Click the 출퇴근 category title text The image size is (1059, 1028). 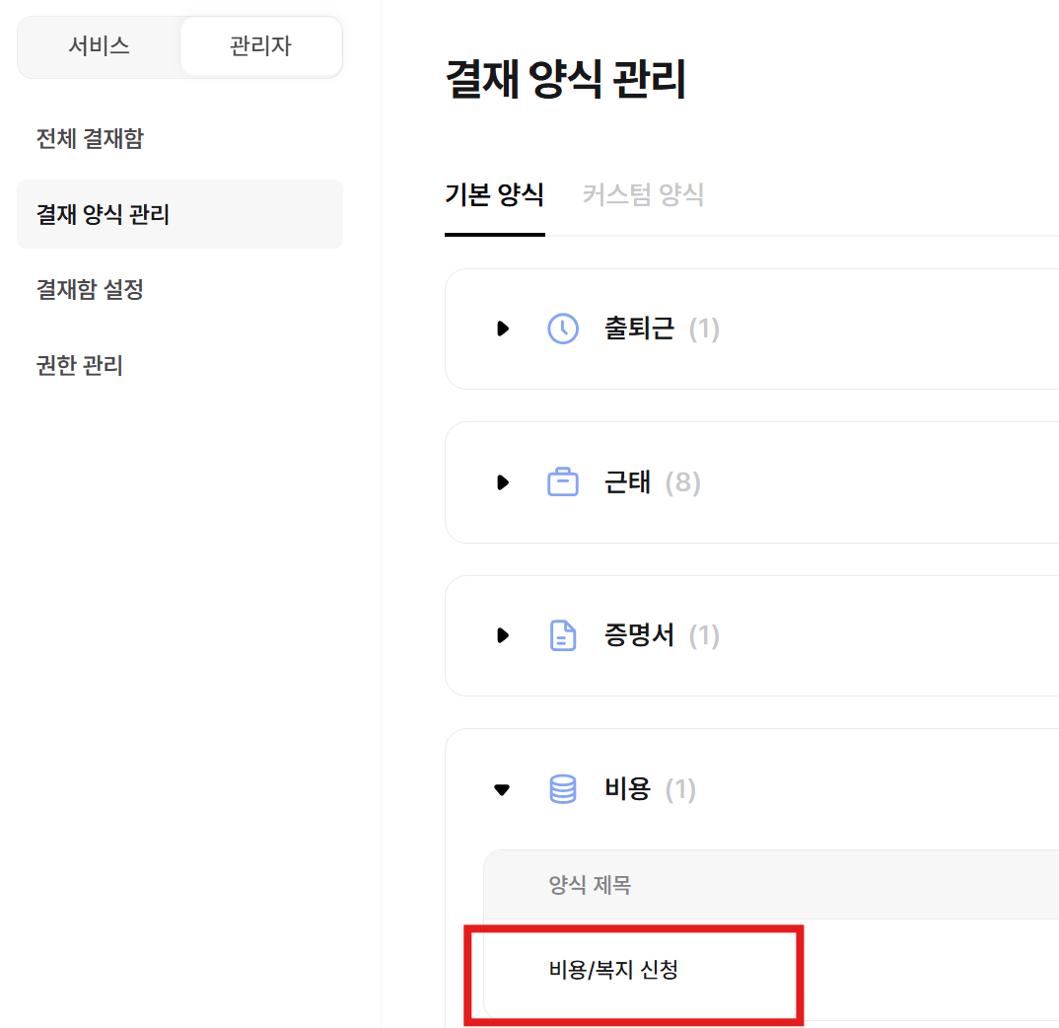tap(639, 329)
